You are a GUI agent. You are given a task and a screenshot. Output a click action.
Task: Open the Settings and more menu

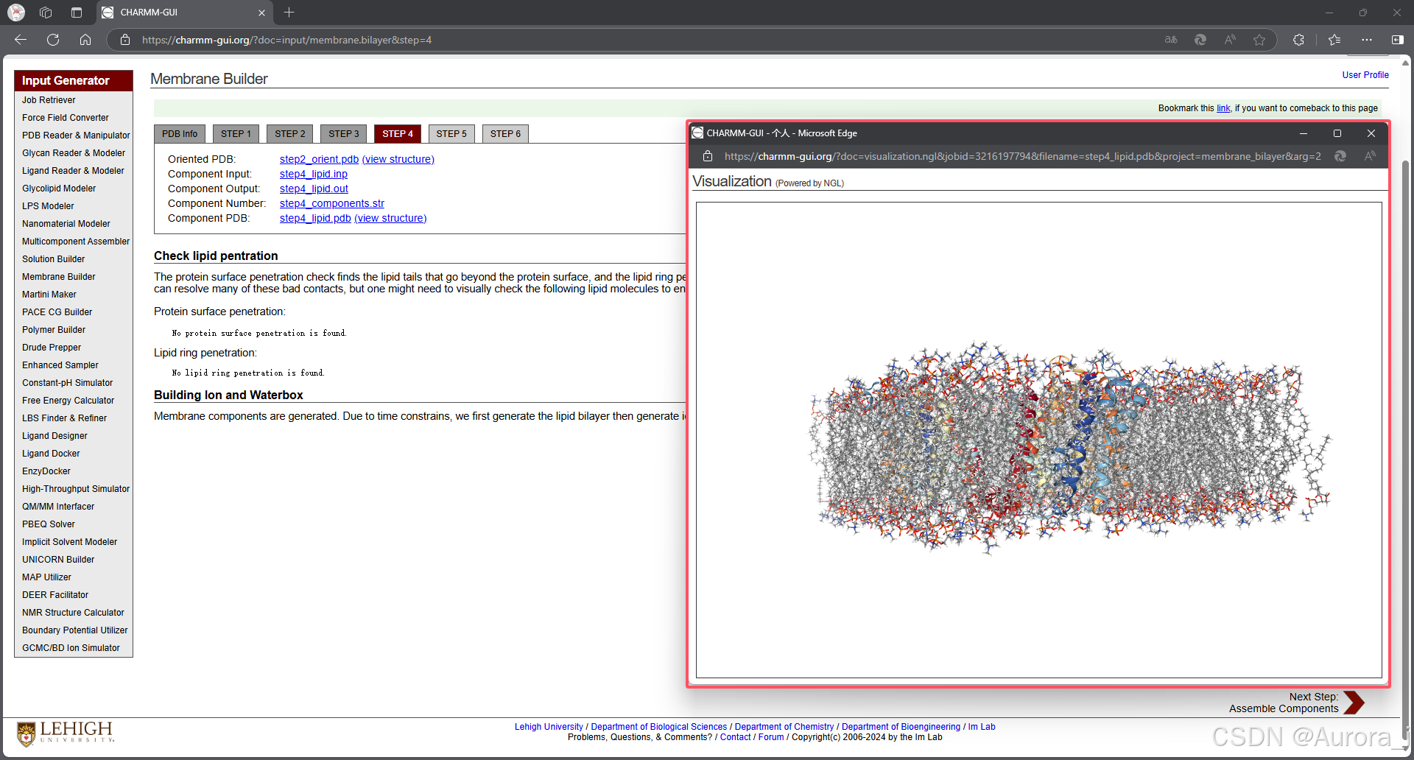pos(1367,40)
